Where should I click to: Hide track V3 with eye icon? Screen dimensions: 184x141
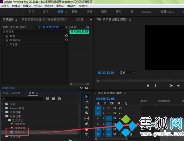coord(120,108)
